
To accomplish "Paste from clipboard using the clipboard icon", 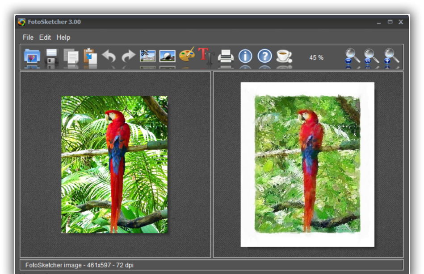I will click(x=90, y=56).
